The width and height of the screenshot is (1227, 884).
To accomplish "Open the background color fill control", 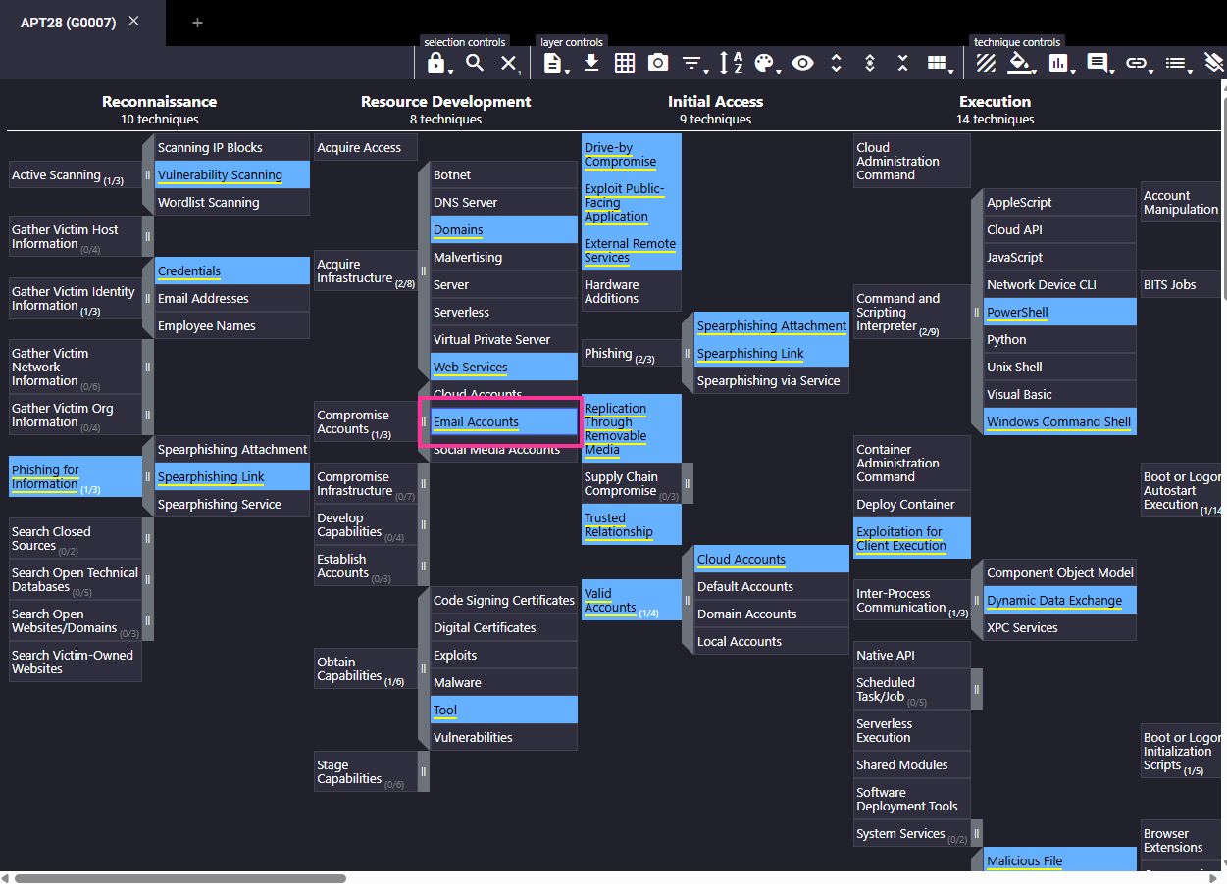I will coord(1021,63).
